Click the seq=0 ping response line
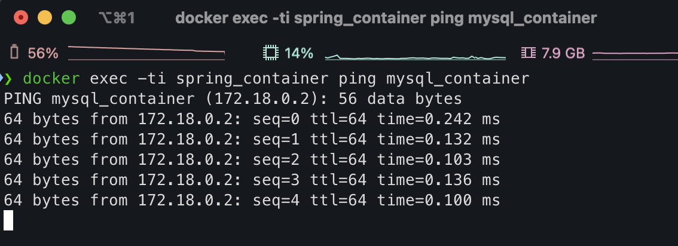This screenshot has height=246, width=678. 252,119
